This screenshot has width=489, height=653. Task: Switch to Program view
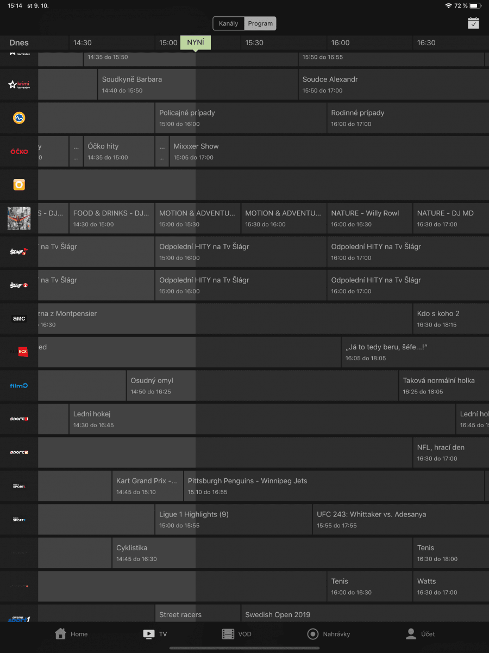[x=260, y=23]
